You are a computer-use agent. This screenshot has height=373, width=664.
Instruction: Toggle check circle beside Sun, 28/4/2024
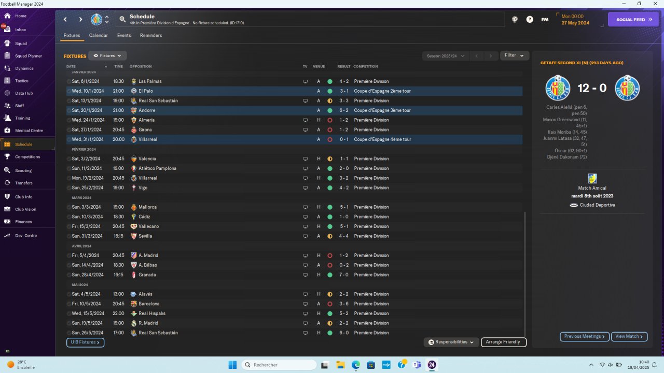pos(69,275)
